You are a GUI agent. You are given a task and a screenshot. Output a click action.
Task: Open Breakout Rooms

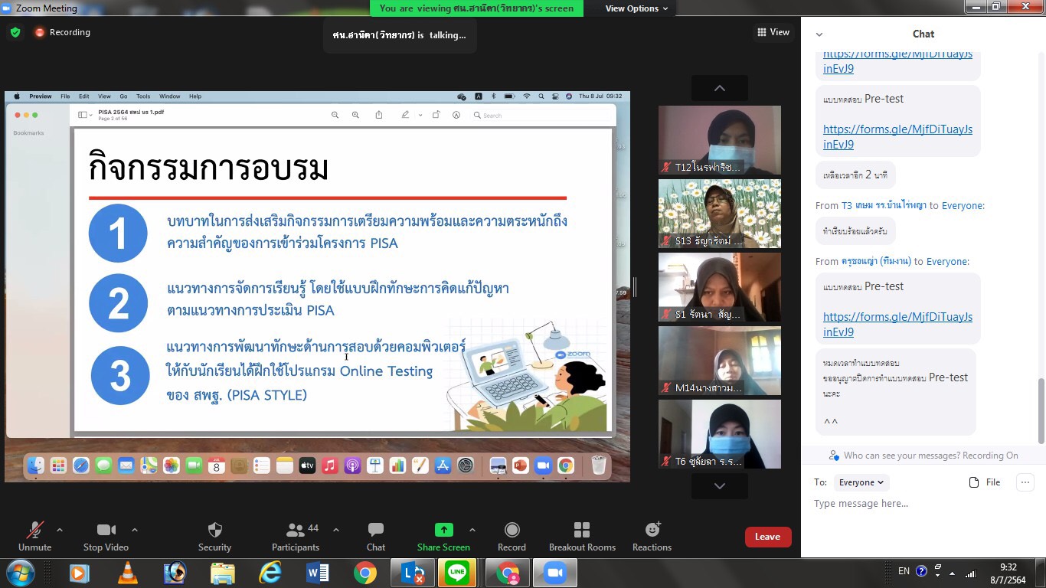pos(582,531)
